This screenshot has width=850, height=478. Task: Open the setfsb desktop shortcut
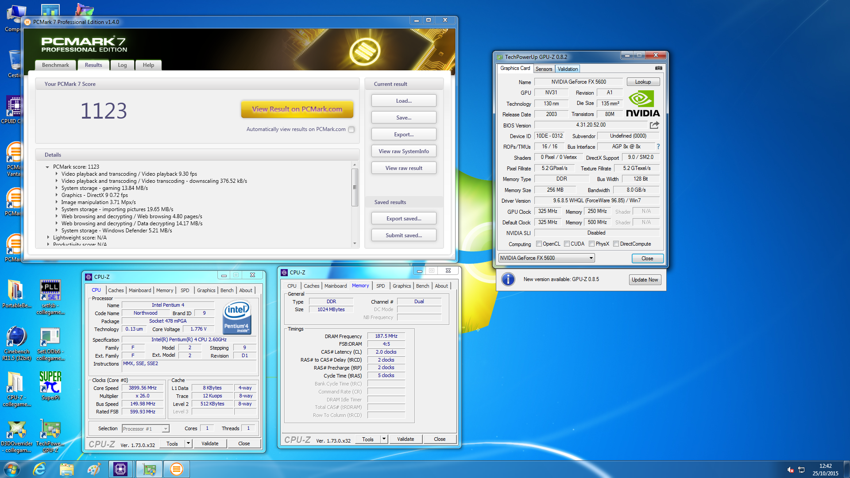(50, 297)
